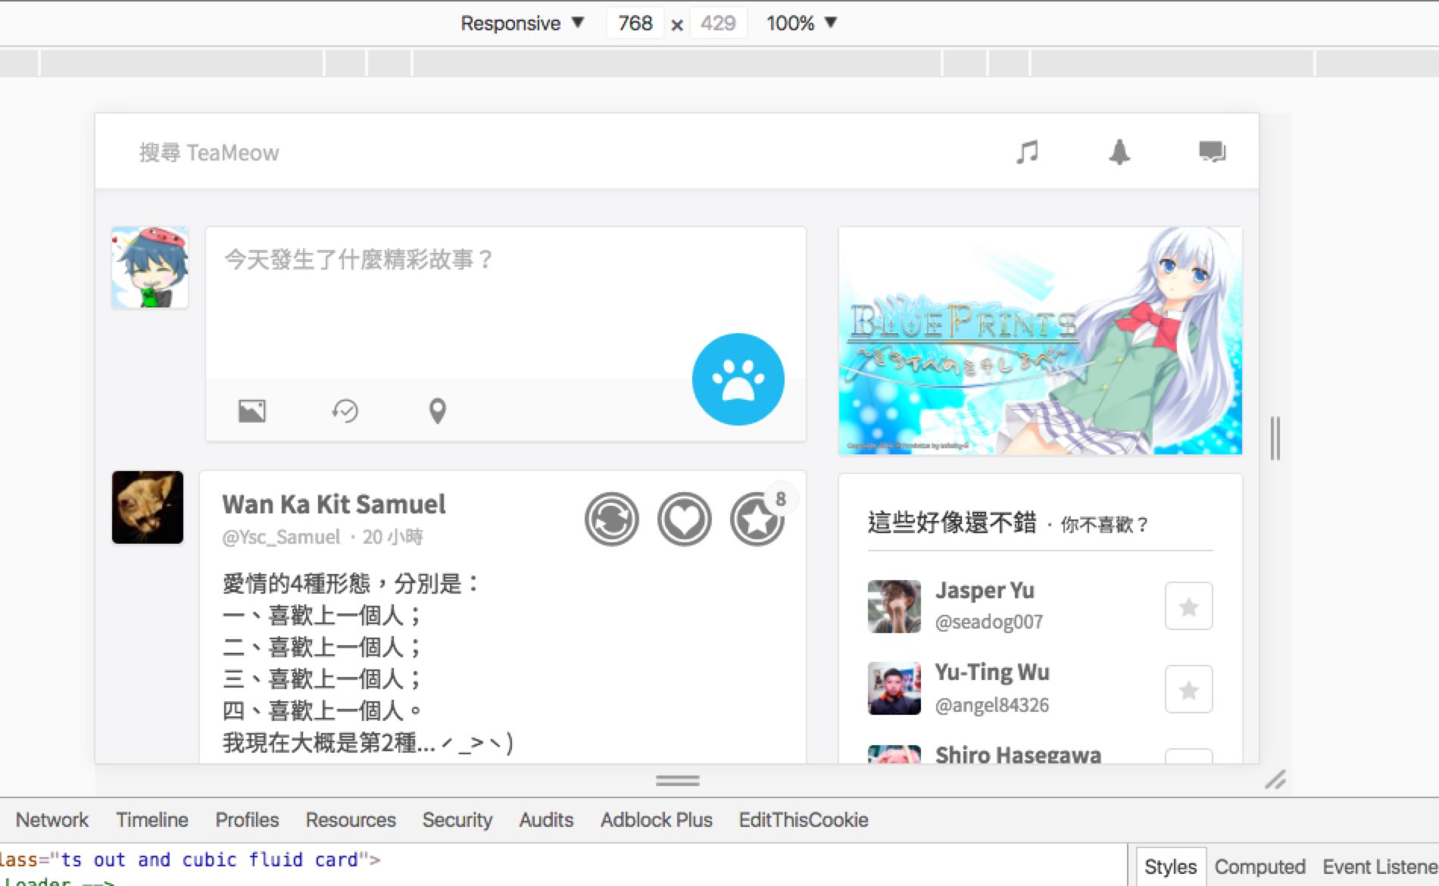Open the 100% zoom dropdown
Screen dimensions: 1439x886
click(x=801, y=23)
